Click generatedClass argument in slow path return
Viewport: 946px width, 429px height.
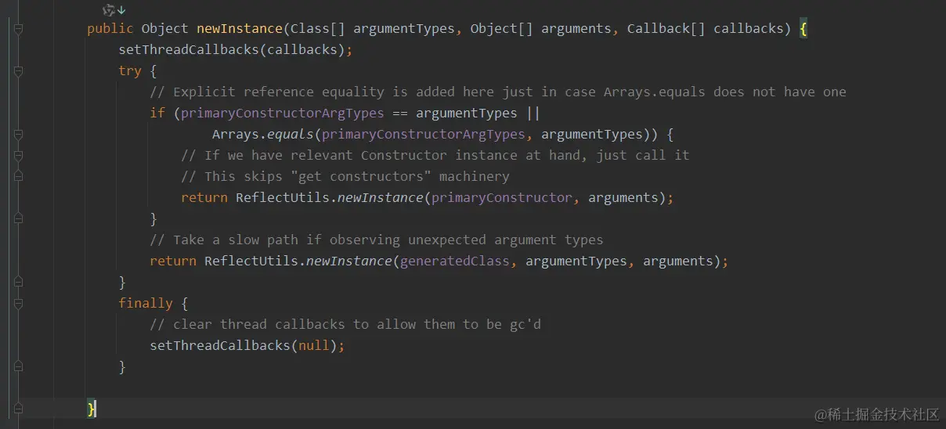(x=455, y=261)
